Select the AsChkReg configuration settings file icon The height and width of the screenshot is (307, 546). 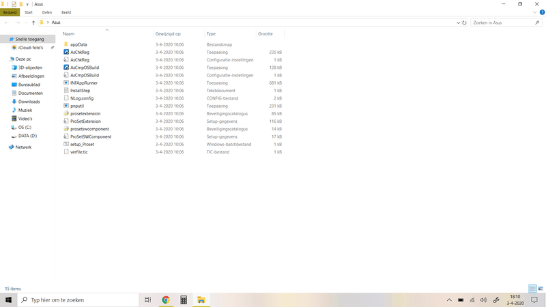tap(66, 59)
